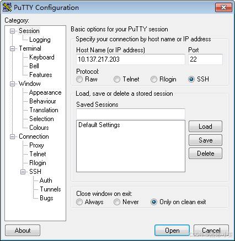Choose Telnet as the protocol
Image resolution: width=235 pixels, height=241 pixels.
click(x=117, y=79)
